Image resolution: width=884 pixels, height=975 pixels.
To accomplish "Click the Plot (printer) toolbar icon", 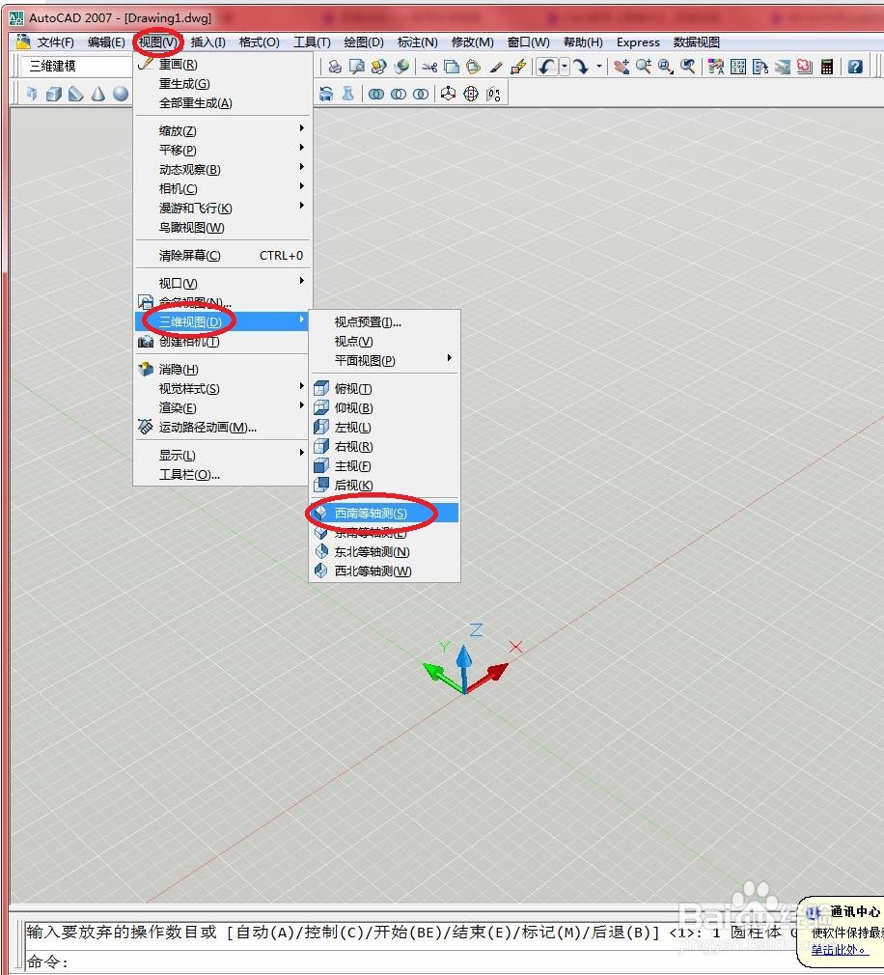I will point(335,67).
